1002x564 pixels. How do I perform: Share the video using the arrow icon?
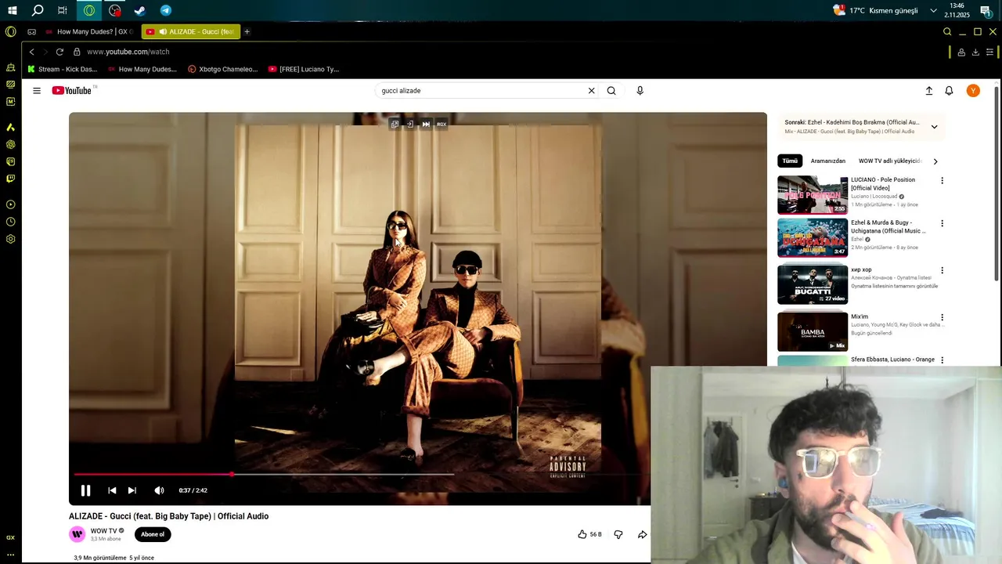point(642,534)
